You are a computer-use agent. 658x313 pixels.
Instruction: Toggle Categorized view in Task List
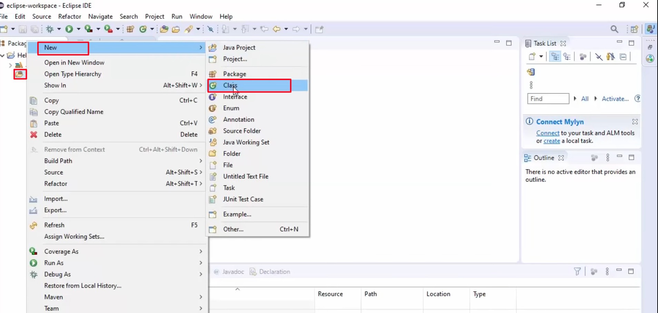click(555, 57)
